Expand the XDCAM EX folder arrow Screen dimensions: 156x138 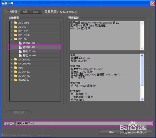point(11,72)
